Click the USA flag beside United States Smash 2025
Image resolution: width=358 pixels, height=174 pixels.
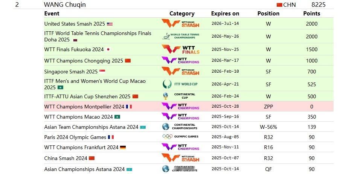pos(110,24)
